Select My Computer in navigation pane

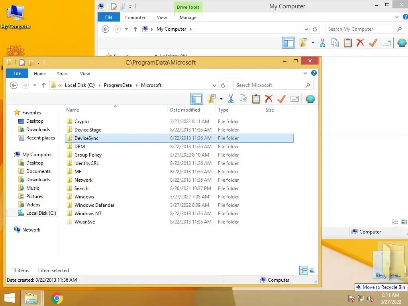click(37, 155)
